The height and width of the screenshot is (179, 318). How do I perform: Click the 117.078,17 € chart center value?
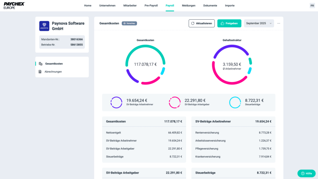click(x=146, y=64)
